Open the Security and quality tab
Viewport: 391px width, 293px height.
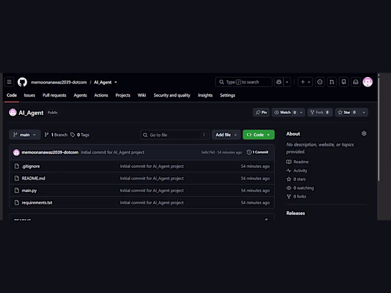(x=172, y=95)
